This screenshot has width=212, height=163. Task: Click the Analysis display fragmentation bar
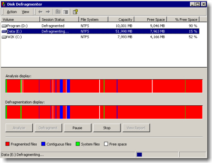tap(104, 86)
